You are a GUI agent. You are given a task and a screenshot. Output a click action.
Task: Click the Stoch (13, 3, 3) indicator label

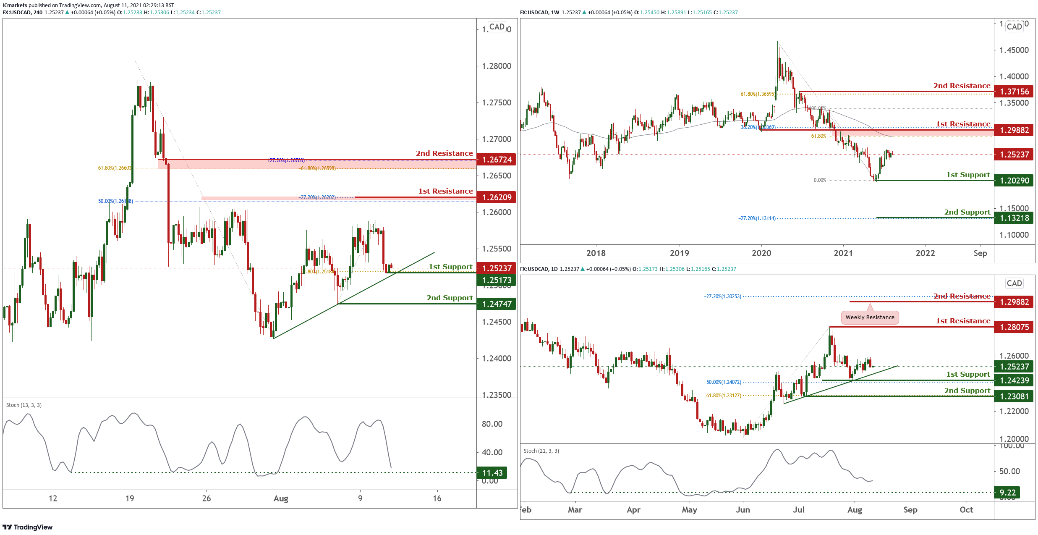click(x=24, y=405)
